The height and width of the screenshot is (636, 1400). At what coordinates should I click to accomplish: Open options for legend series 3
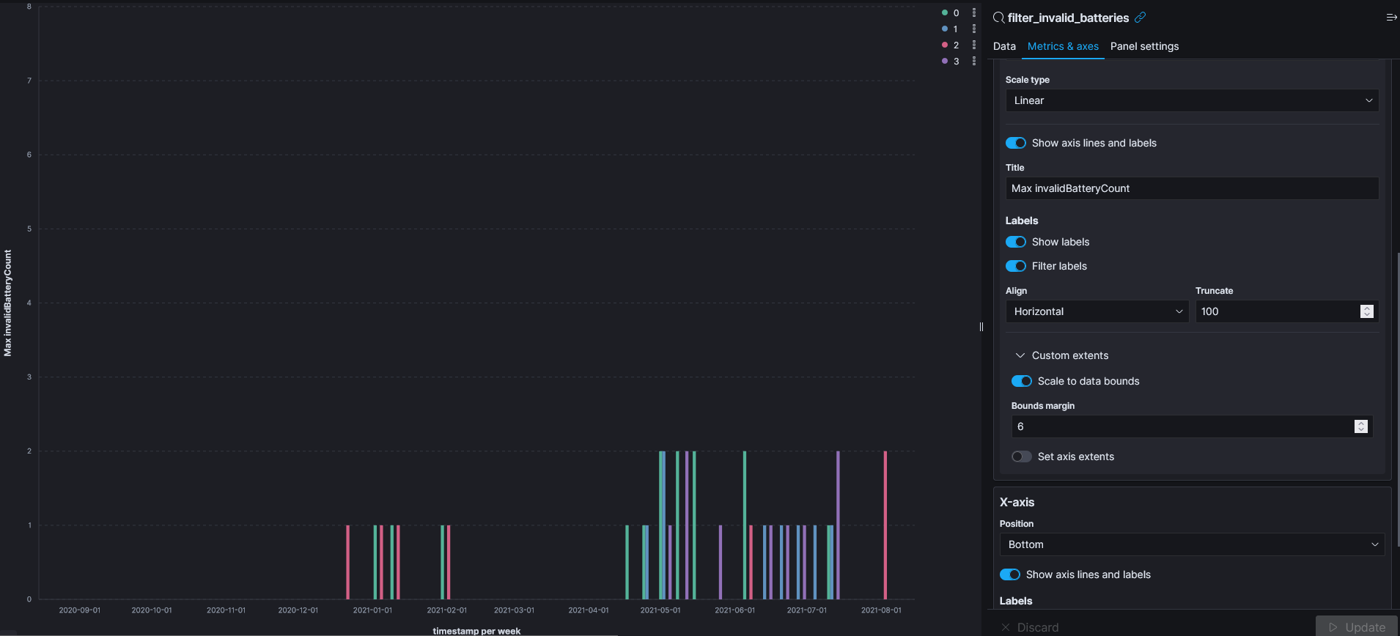(x=973, y=61)
